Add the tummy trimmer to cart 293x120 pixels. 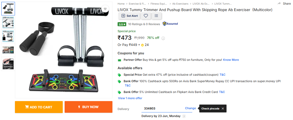click(x=39, y=107)
